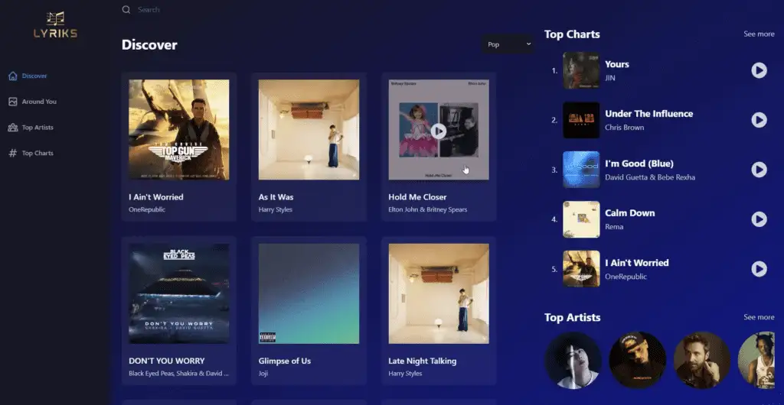The width and height of the screenshot is (784, 405).
Task: Click Don't You Worry album cover
Action: point(179,293)
